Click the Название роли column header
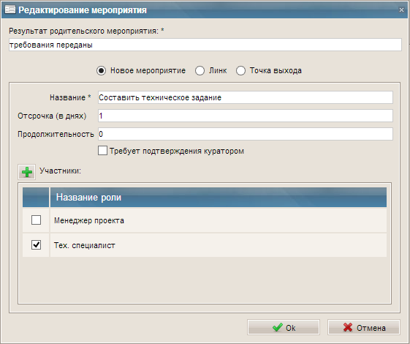The width and height of the screenshot is (410, 344). (x=219, y=197)
